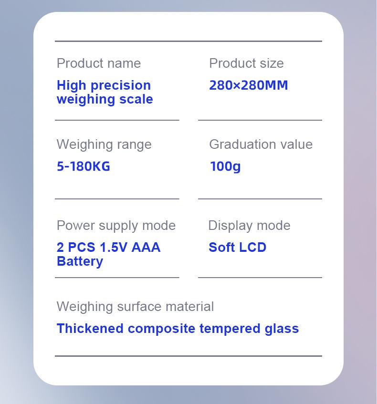The image size is (377, 404).
Task: Click the "Product size" heading
Action: 246,63
